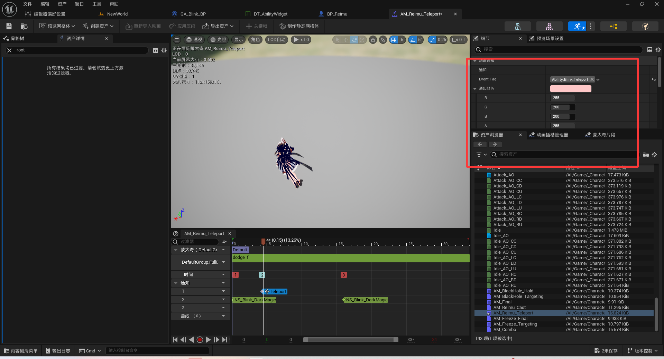Collapse the 通知 notify tracks group
This screenshot has height=359, width=664.
pos(176,283)
